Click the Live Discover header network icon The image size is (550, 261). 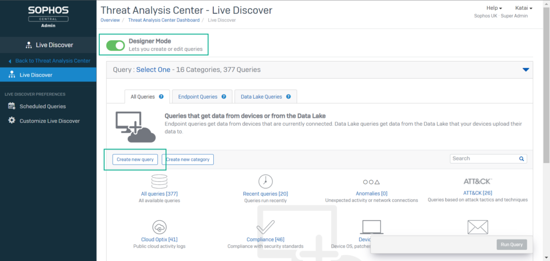[29, 45]
